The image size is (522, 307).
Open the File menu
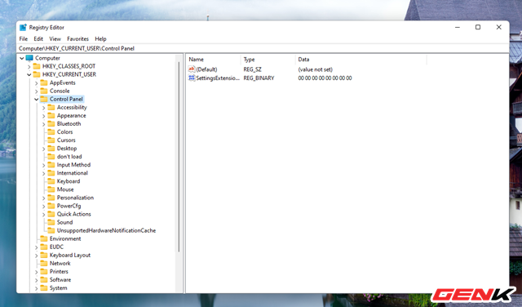pos(24,38)
